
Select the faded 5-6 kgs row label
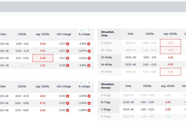click(x=106, y=95)
